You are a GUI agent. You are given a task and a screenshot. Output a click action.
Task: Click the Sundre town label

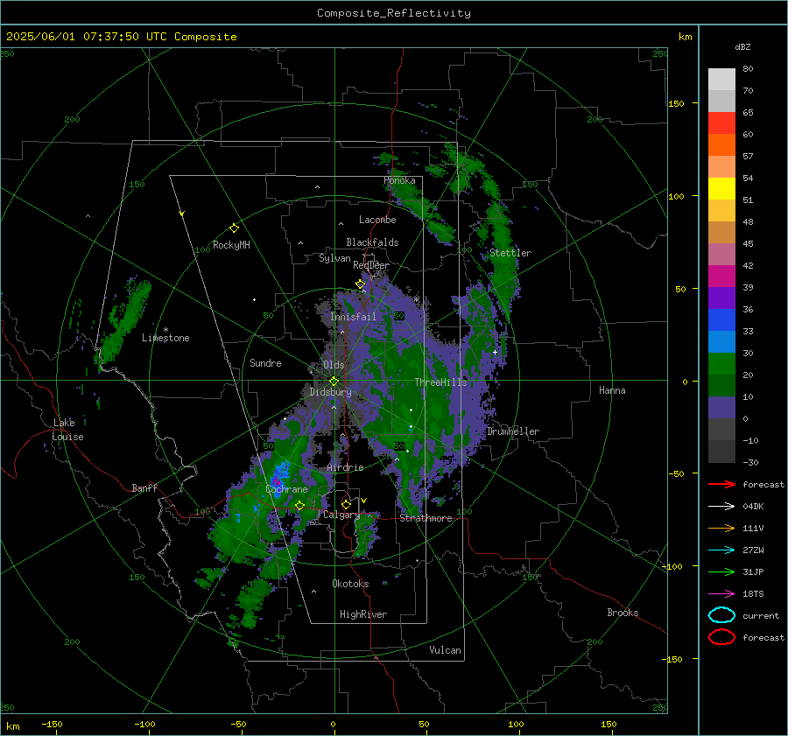(x=265, y=363)
